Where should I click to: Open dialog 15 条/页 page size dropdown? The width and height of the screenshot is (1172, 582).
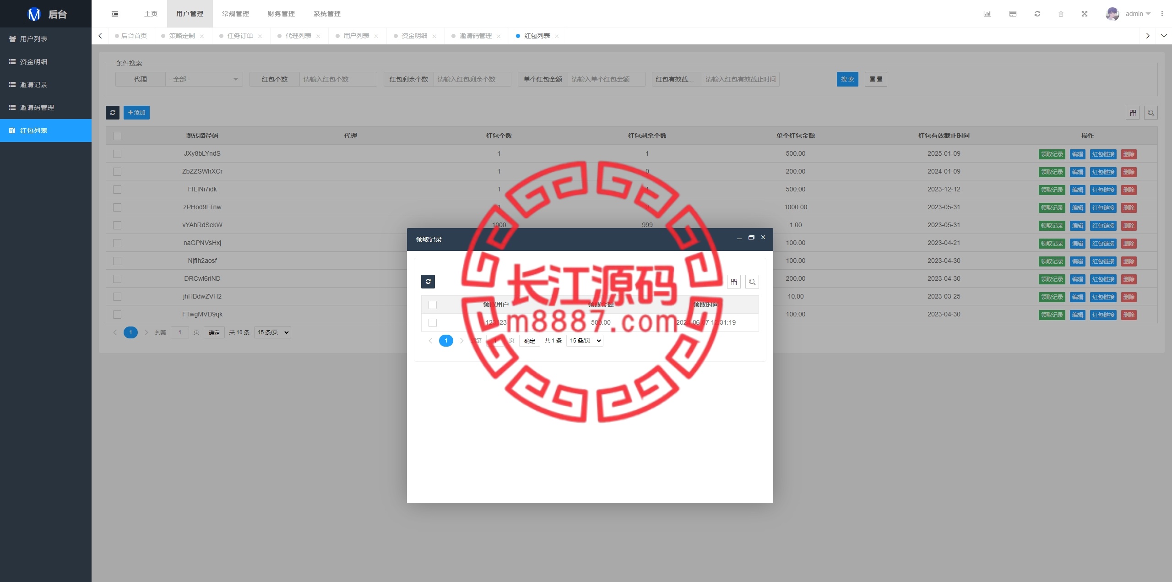tap(585, 341)
